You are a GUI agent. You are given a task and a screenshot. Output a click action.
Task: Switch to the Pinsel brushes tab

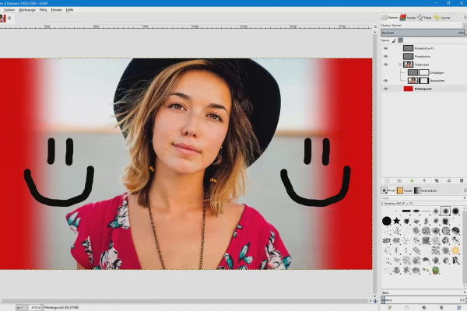[388, 190]
